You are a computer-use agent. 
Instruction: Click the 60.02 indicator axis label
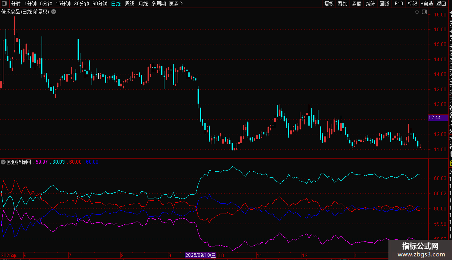click(x=440, y=194)
